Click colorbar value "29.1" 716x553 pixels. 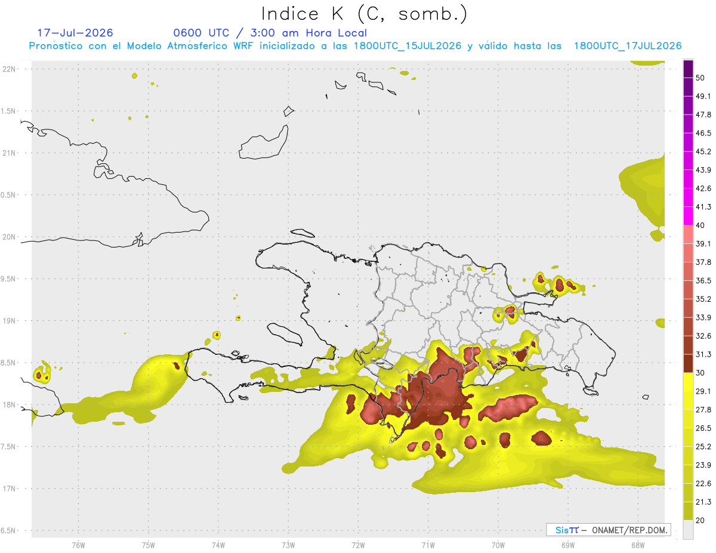coord(703,391)
